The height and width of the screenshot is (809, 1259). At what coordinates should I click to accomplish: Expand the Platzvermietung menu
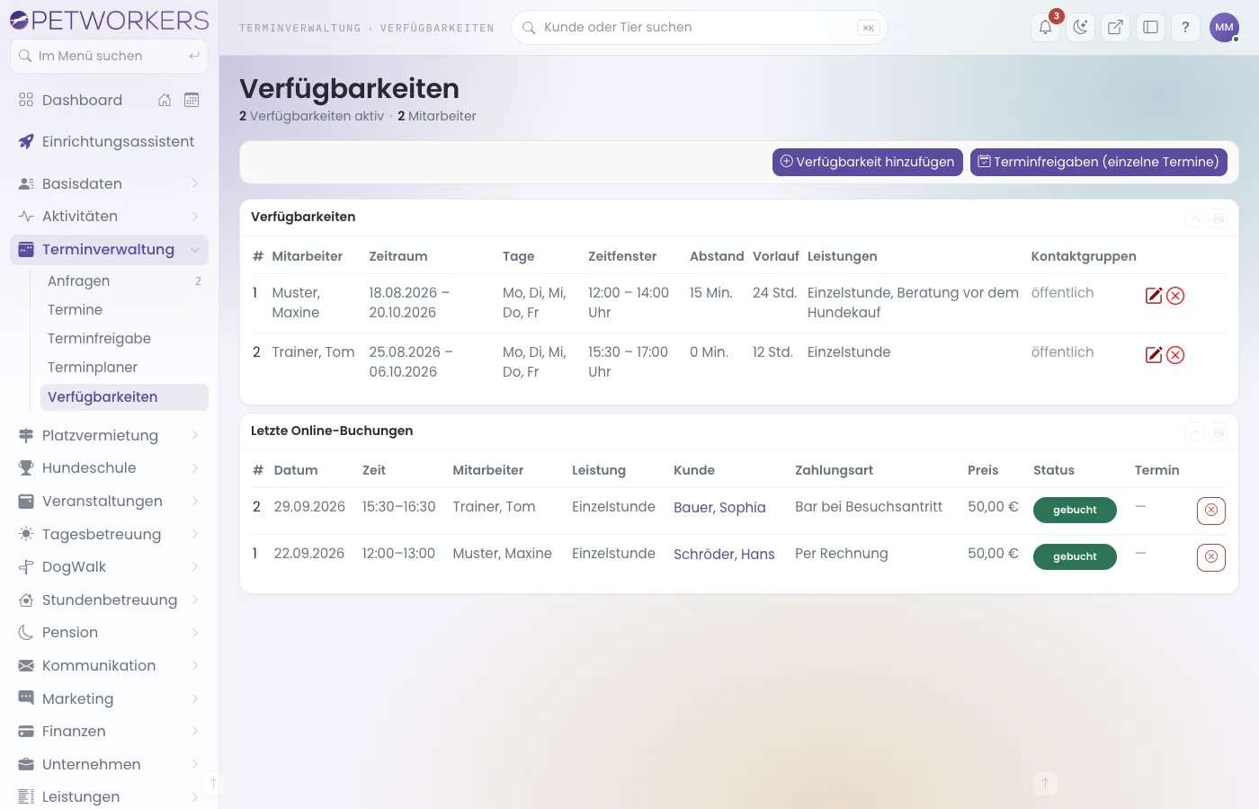(109, 435)
